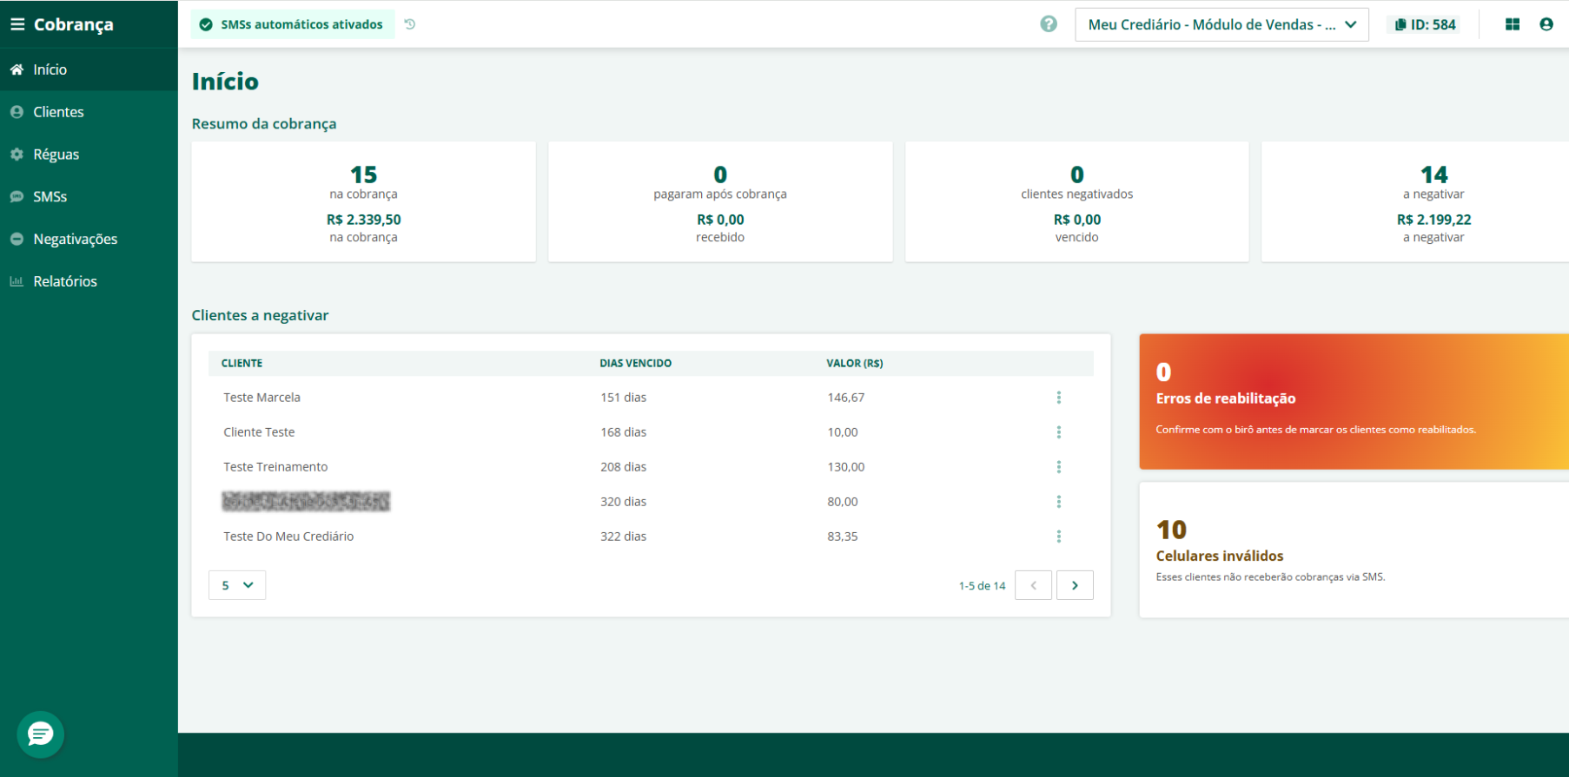
Task: Open the options menu for Teste Treinamento
Action: click(1058, 467)
